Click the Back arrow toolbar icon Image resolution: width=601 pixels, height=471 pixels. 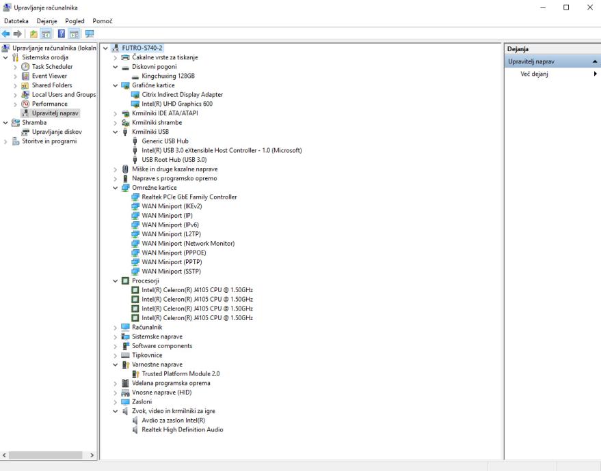point(5,34)
